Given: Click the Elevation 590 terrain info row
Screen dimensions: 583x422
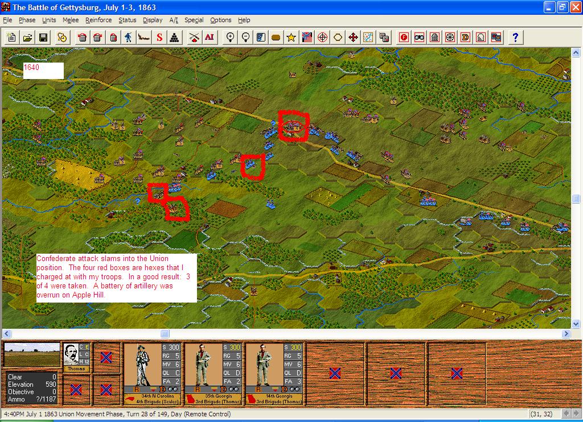Looking at the screenshot, I should tap(32, 384).
